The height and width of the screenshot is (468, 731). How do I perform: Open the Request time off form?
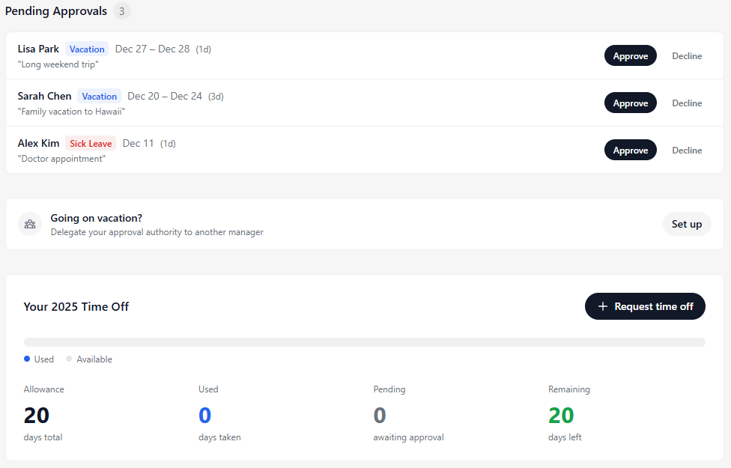coord(645,306)
